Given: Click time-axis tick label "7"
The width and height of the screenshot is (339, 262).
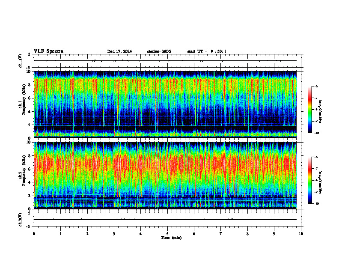Looking at the screenshot, I should coord(221,234).
